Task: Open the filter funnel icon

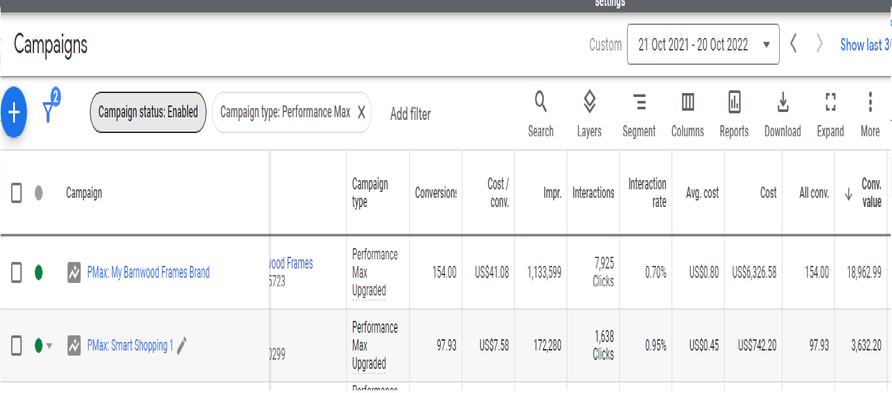Action: (x=50, y=110)
